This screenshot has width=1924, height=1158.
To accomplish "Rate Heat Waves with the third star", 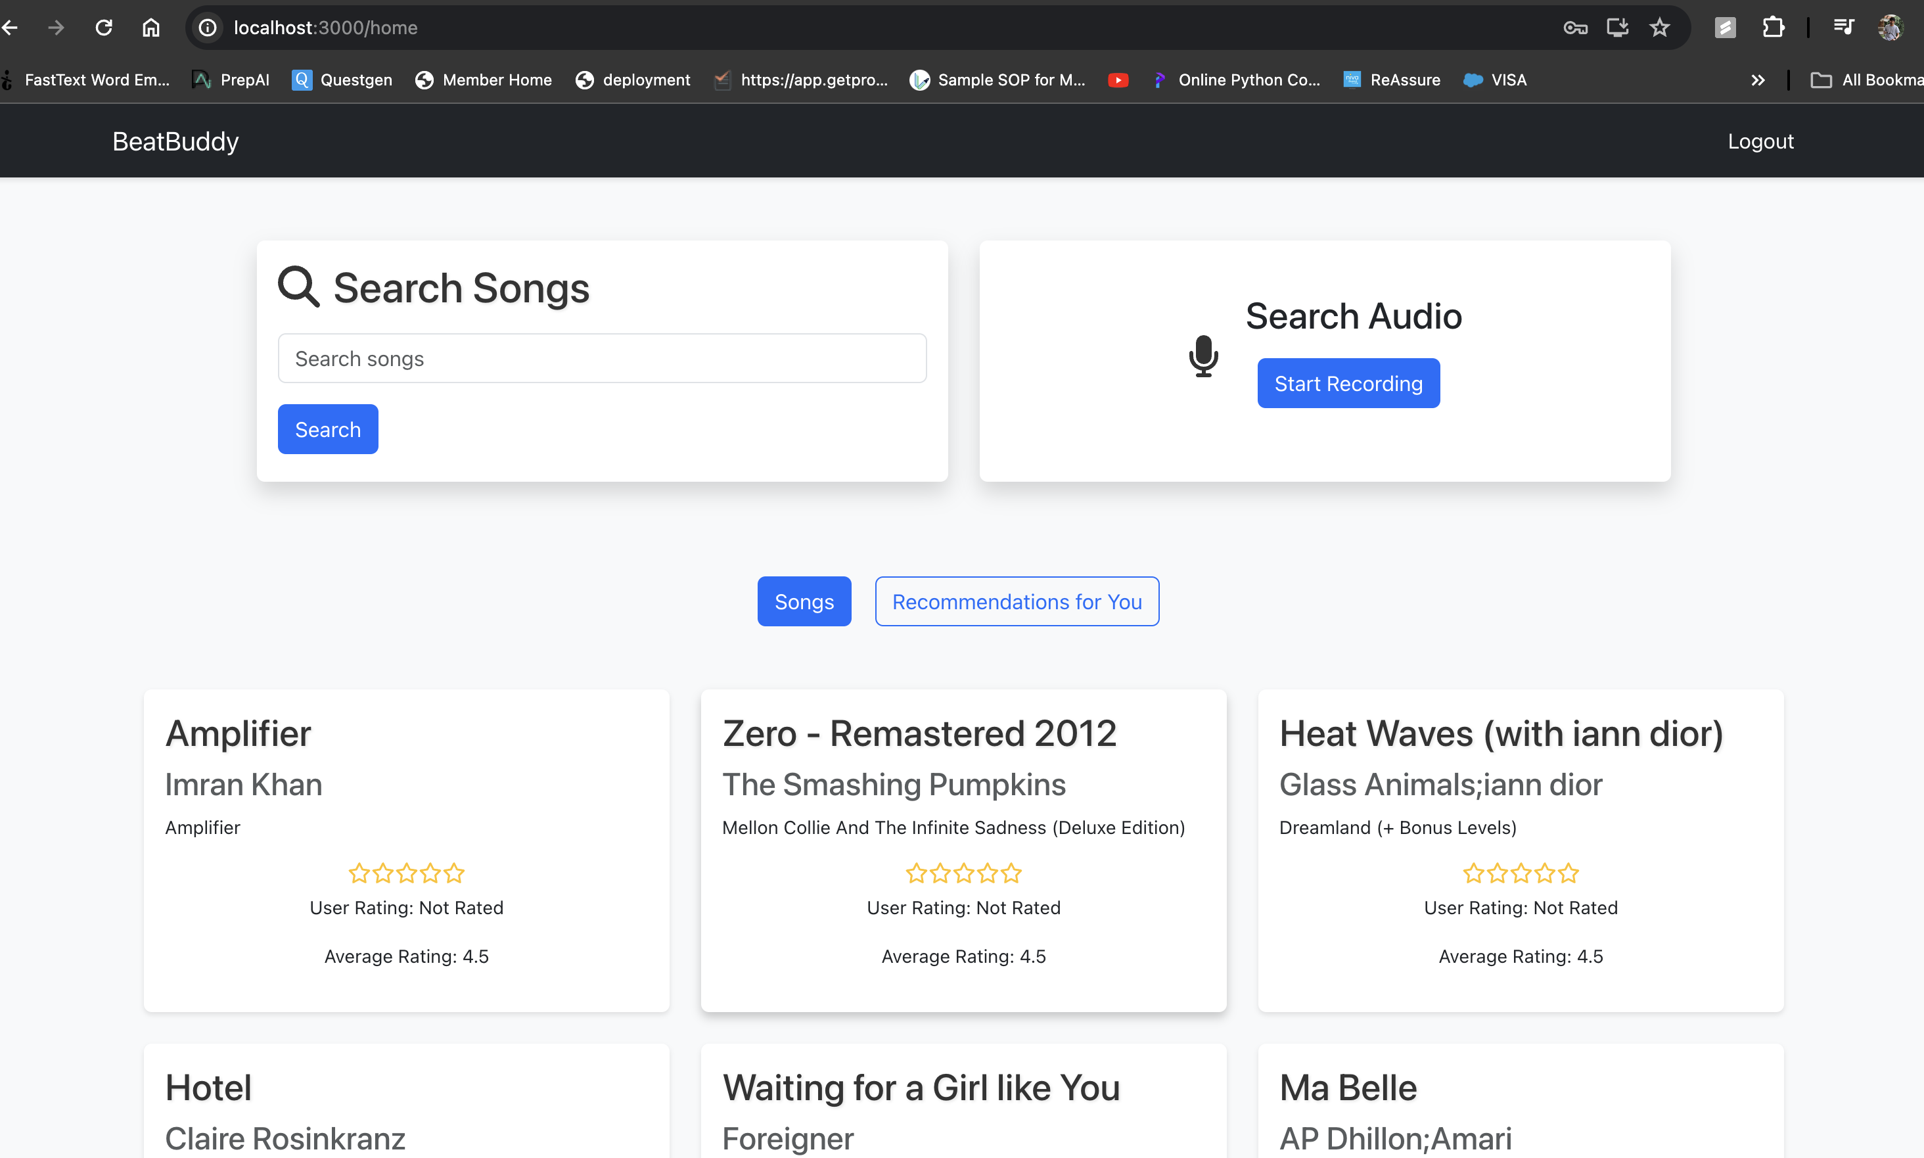I will point(1521,873).
